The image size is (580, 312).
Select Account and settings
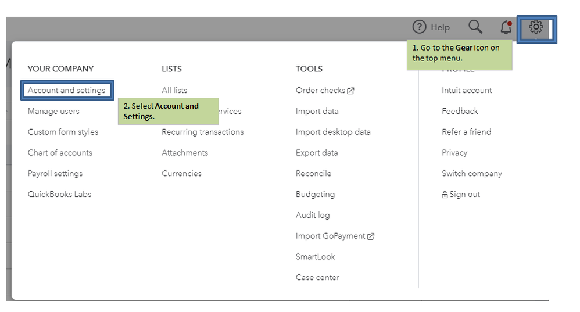[x=67, y=90]
